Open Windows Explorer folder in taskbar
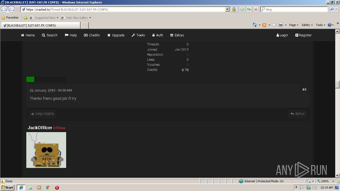The width and height of the screenshot is (340, 191). (x=30, y=188)
